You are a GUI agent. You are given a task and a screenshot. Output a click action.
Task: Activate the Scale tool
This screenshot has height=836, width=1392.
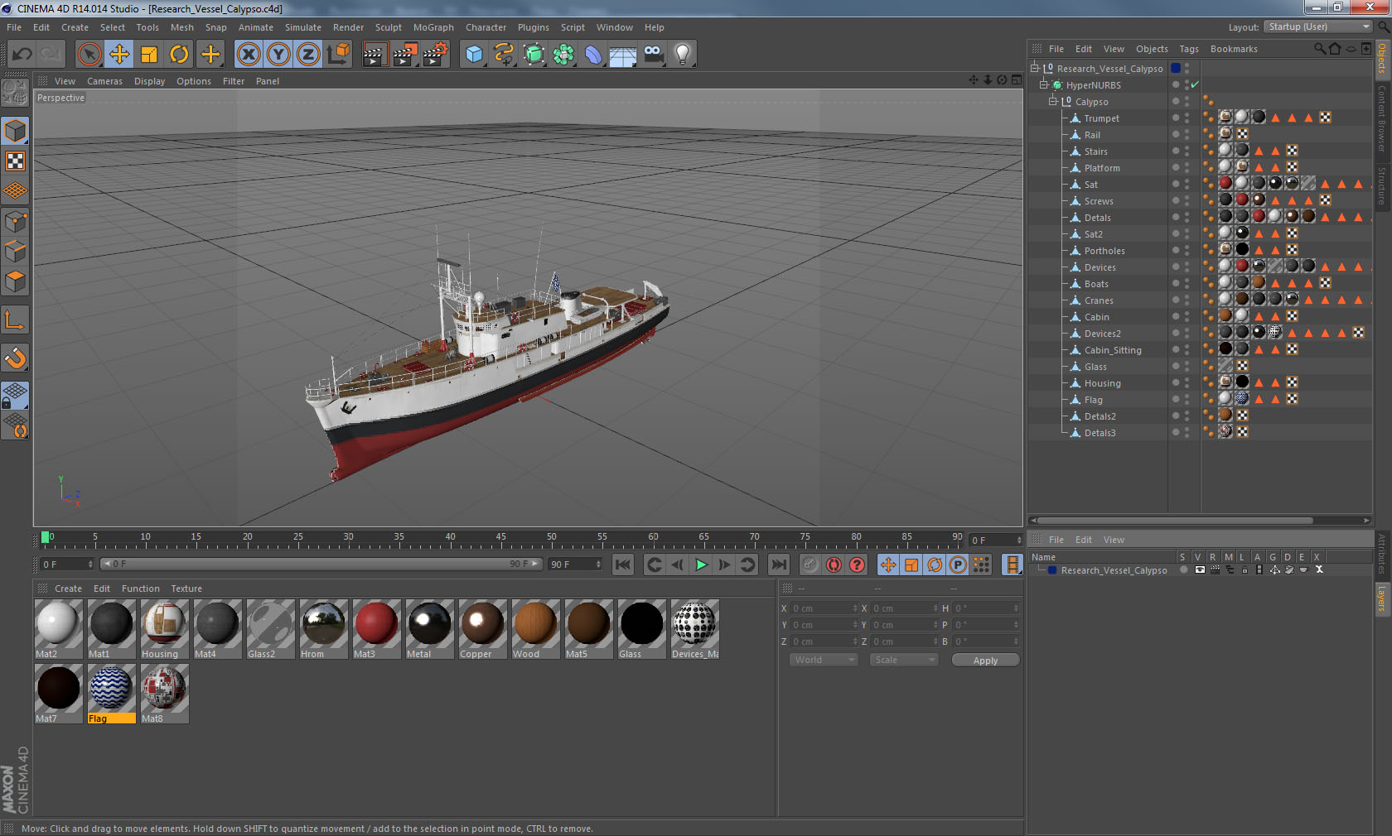pos(149,55)
